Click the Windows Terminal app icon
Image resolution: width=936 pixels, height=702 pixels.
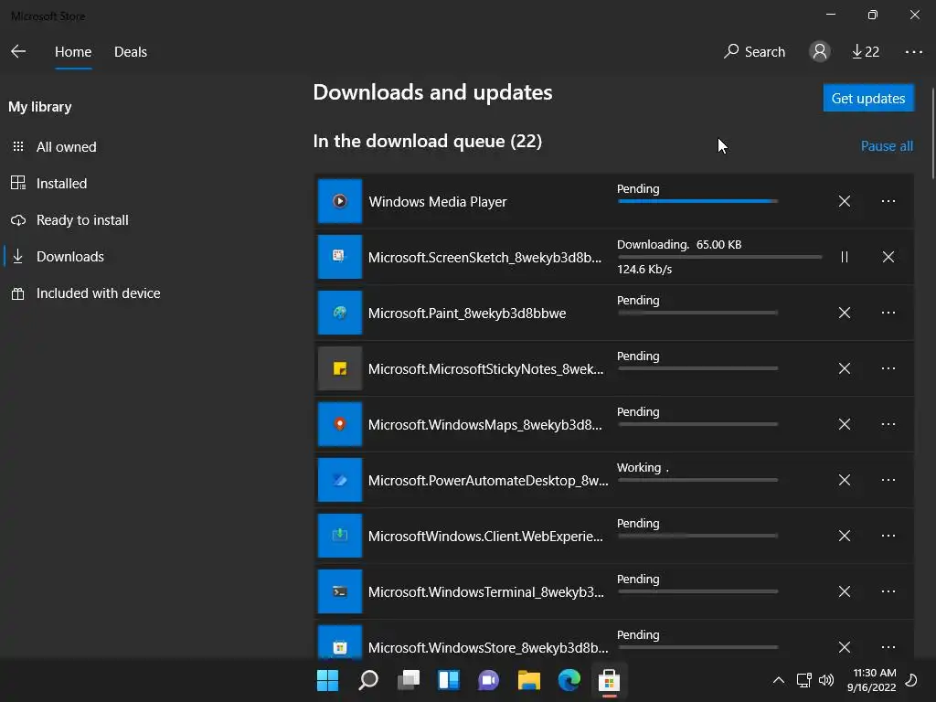click(x=340, y=591)
